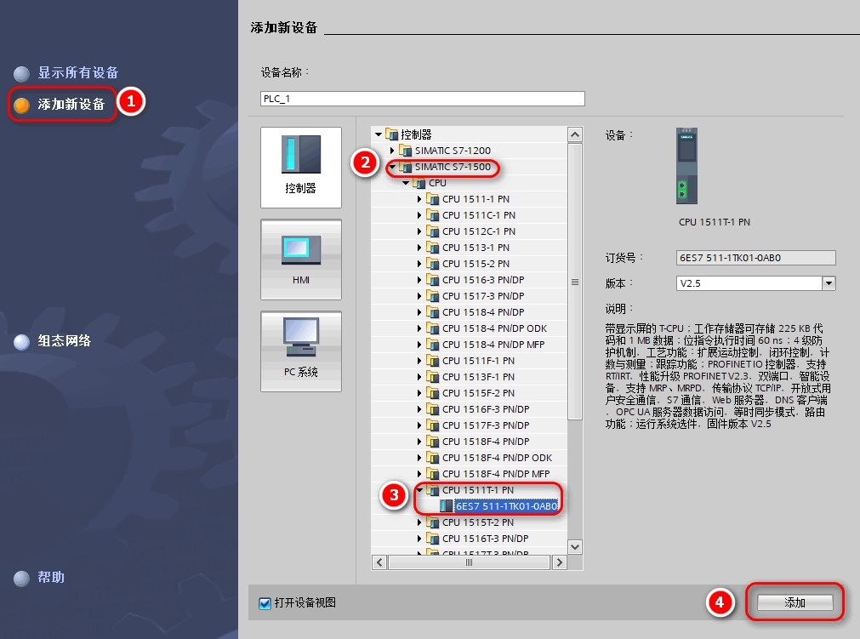Expand the SIMATIC S7-1200 node

pyautogui.click(x=392, y=151)
